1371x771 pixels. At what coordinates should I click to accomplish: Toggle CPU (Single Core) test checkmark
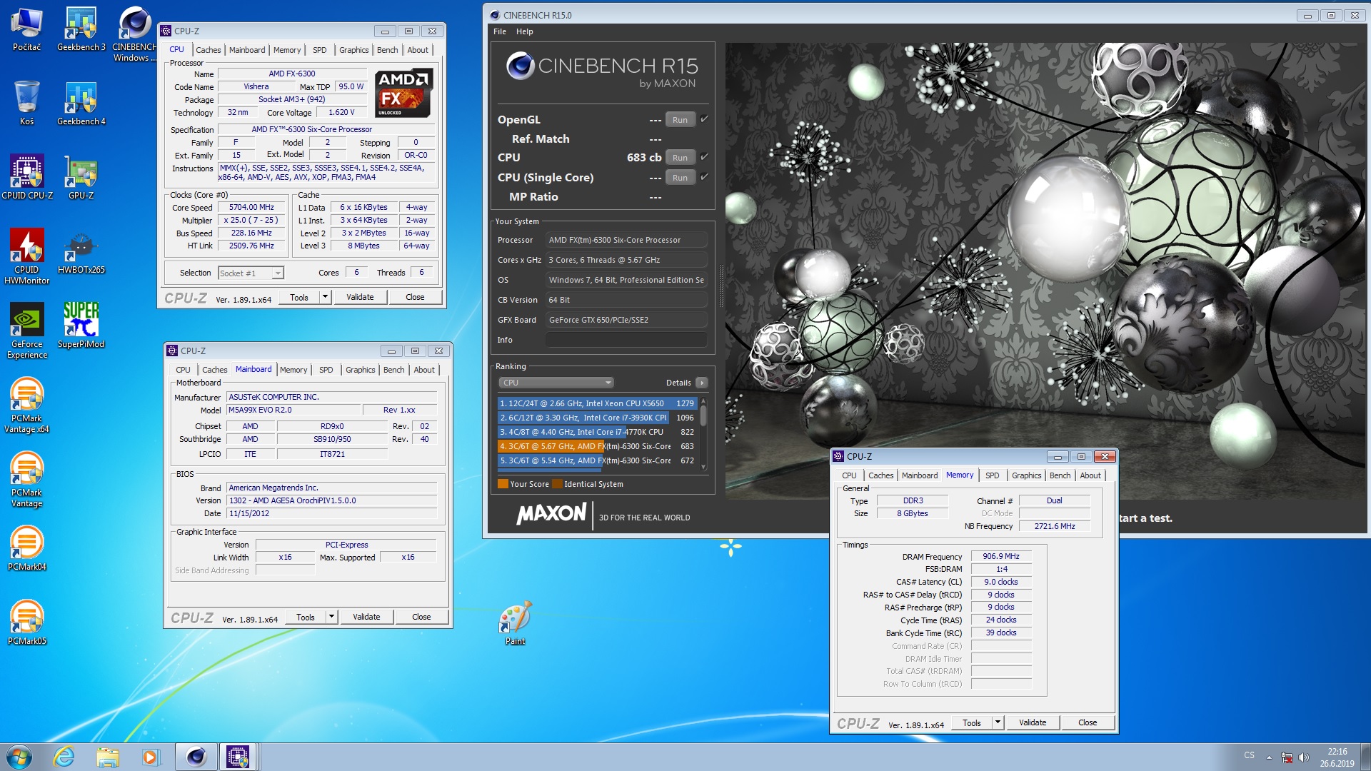click(x=704, y=177)
